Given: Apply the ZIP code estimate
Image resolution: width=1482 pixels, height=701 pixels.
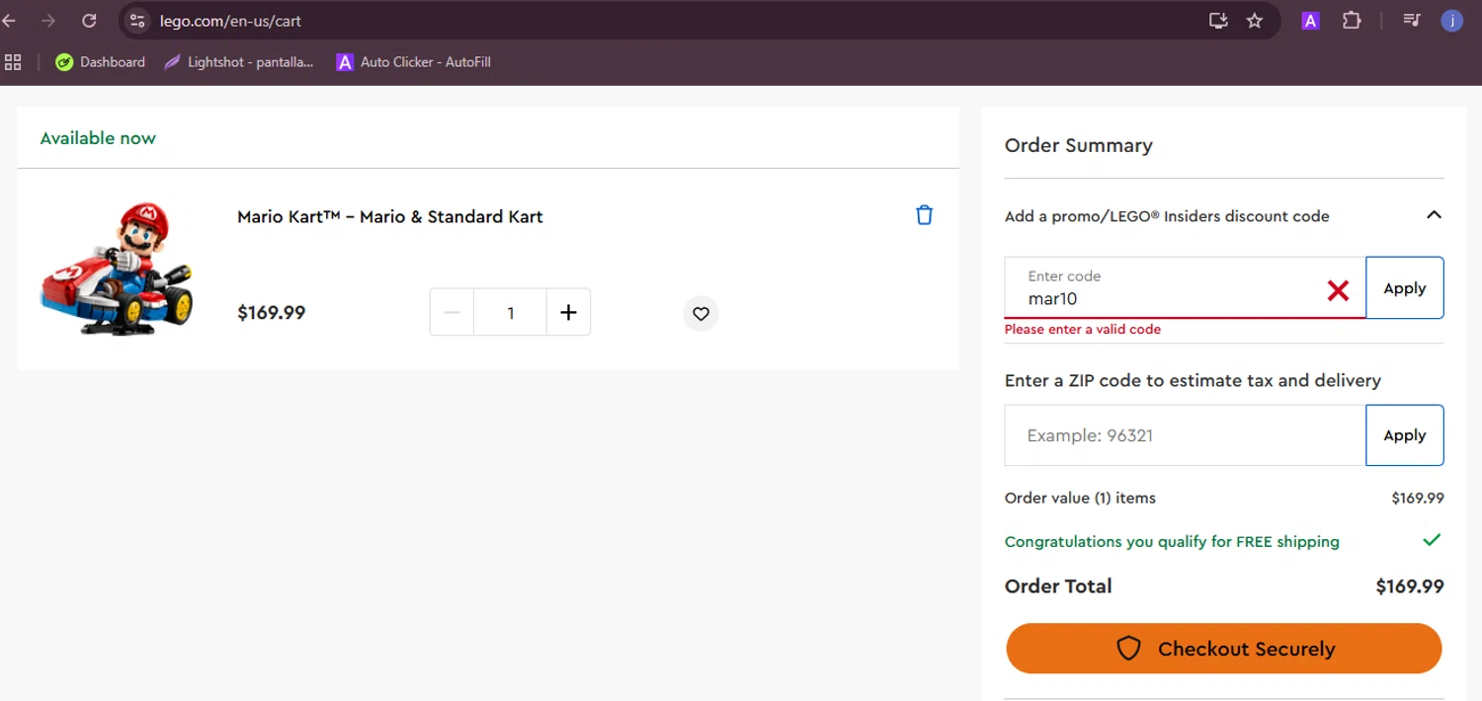Looking at the screenshot, I should click(x=1404, y=435).
